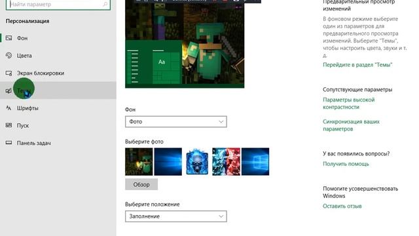Viewport: 419px width, 236px height.
Task: Open the Экран блокировки section
Action: [x=58, y=73]
